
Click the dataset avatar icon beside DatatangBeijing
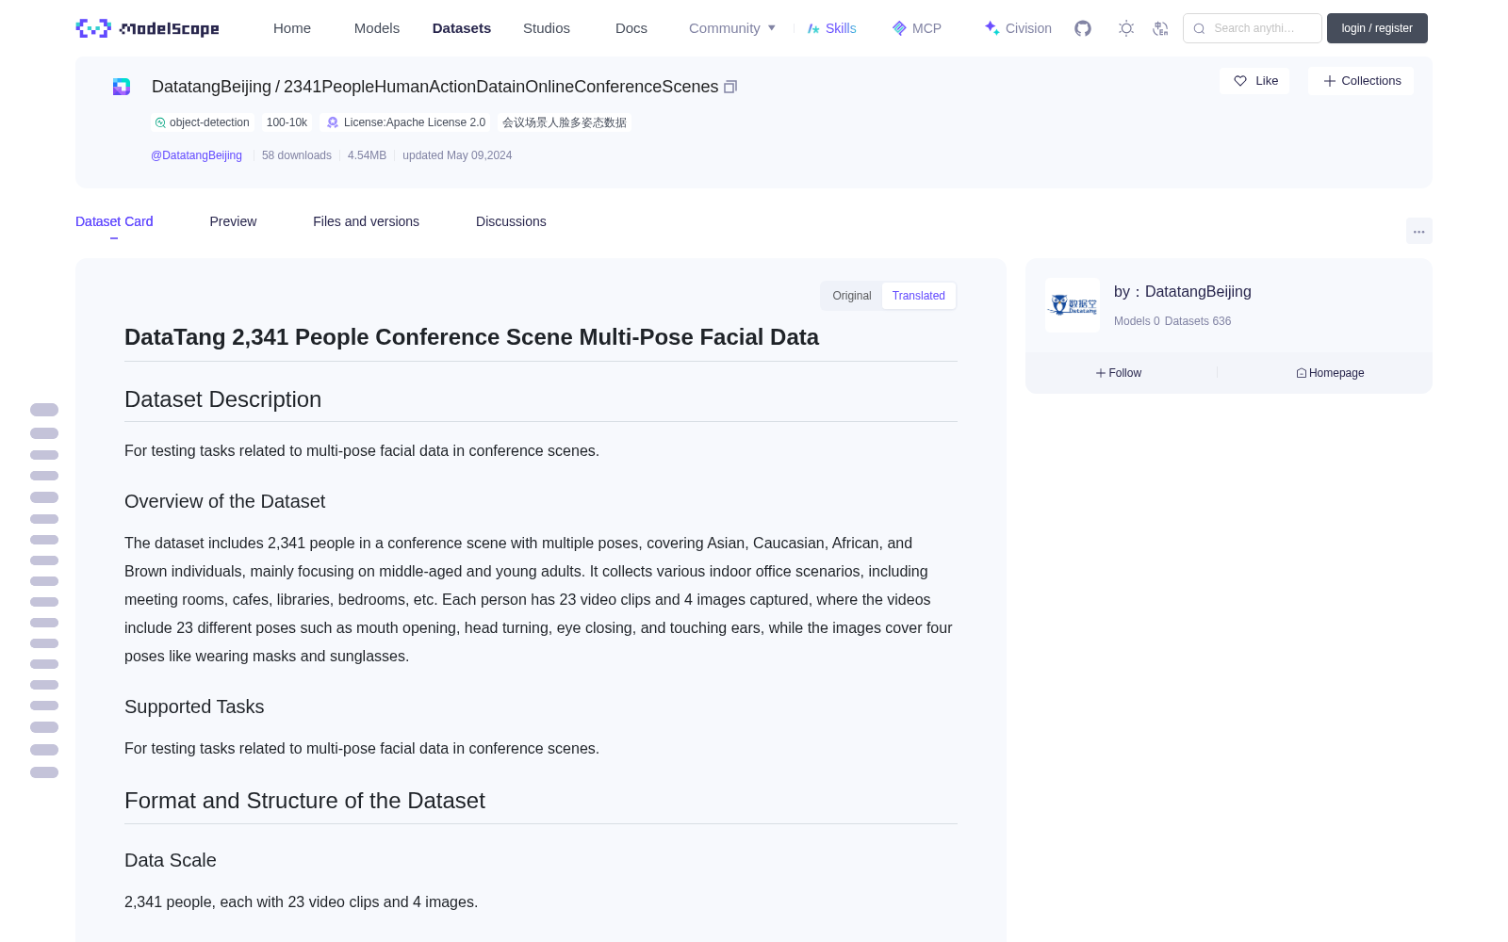tap(122, 87)
